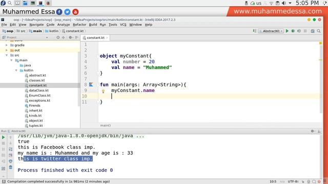The height and width of the screenshot is (184, 328).
Task: Collapse the fold marker at line 3
Action: (x=98, y=56)
